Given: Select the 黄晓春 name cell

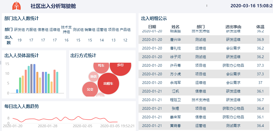Looking at the screenshot, I should pyautogui.click(x=175, y=126).
